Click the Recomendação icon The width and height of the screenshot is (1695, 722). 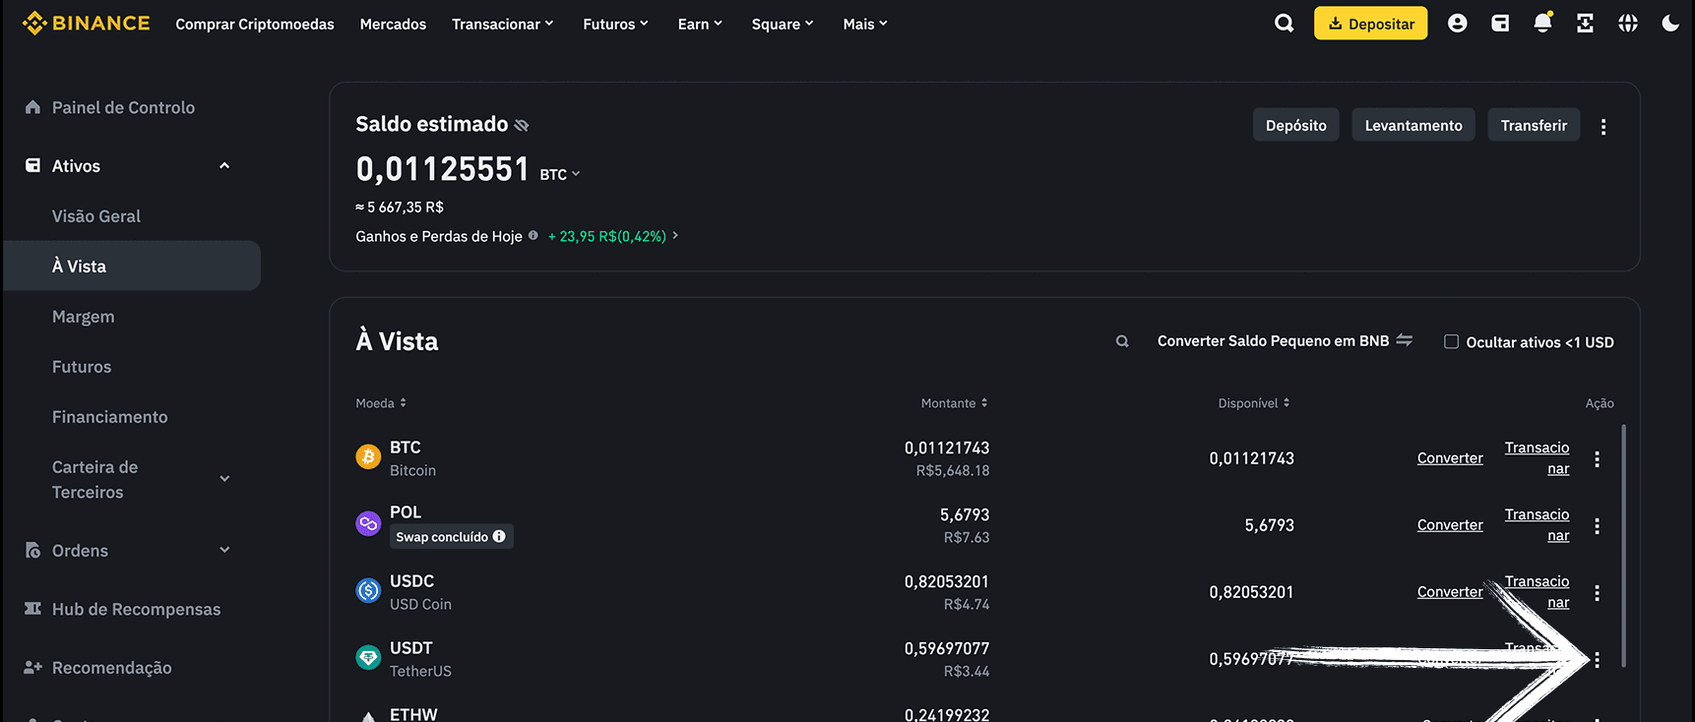32,667
